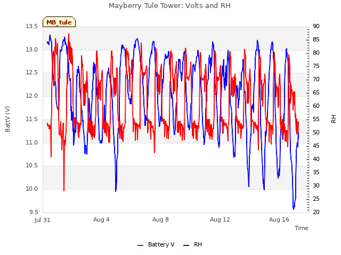Click the 20 RH tick label

pos(316,212)
